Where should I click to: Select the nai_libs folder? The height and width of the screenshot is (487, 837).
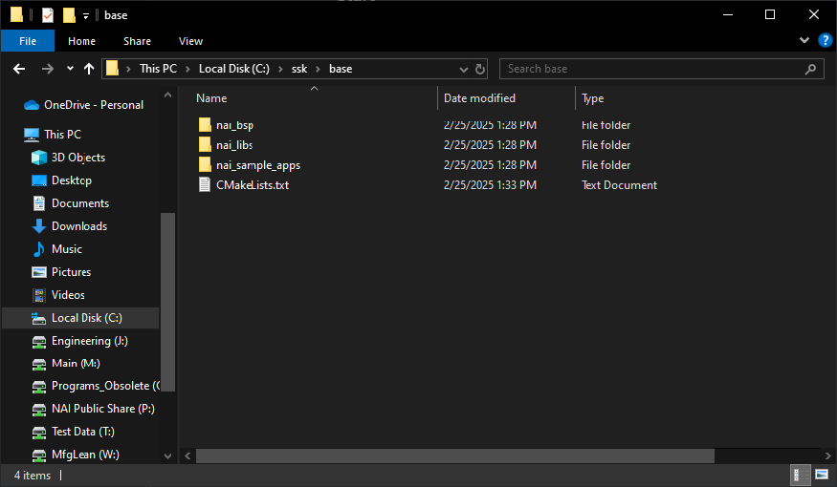point(233,145)
